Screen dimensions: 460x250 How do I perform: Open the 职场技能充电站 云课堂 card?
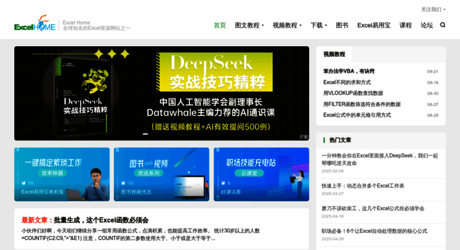click(262, 174)
